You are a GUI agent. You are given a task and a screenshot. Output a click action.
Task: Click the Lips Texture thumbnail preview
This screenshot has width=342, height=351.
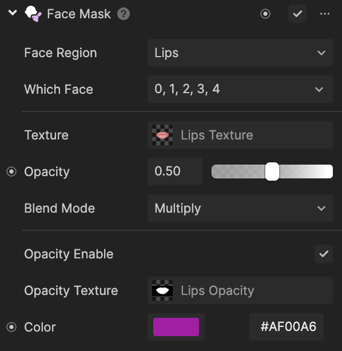[x=162, y=135]
